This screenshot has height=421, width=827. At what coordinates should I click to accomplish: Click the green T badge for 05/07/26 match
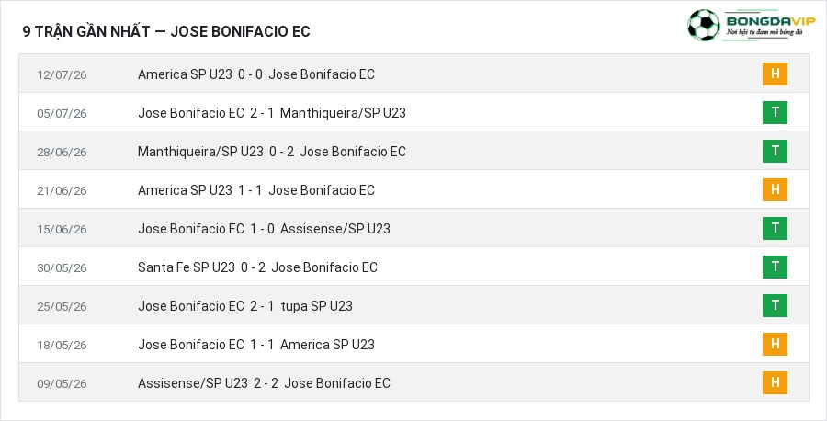[x=775, y=112]
